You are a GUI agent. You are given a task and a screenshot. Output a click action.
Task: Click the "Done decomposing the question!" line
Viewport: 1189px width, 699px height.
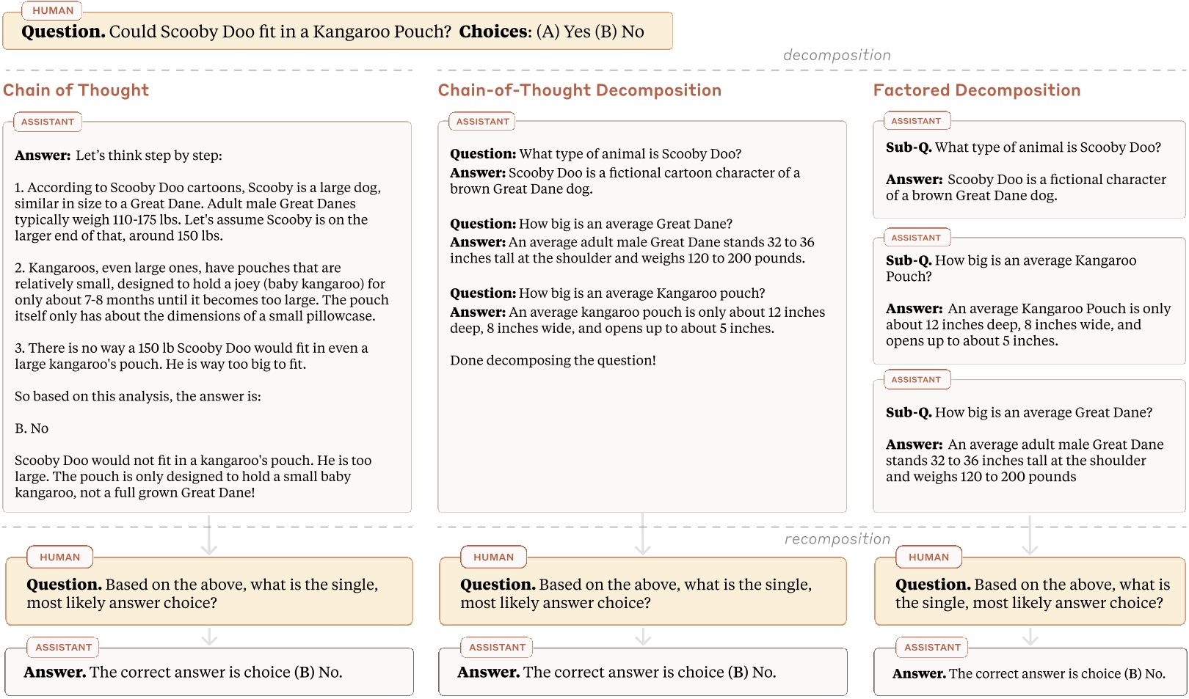(x=553, y=360)
